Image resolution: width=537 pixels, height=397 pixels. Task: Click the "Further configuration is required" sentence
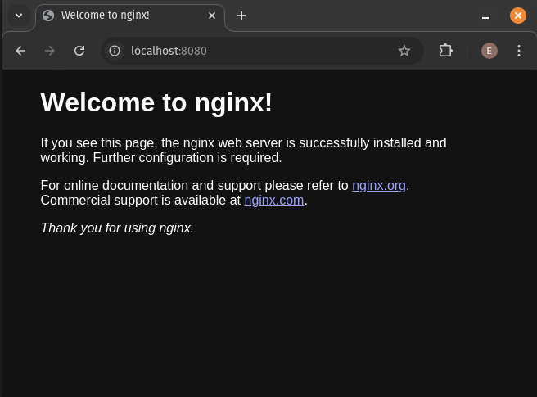[x=187, y=157]
